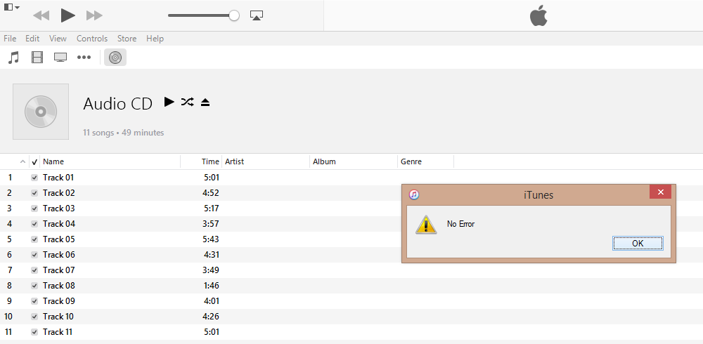Screen dimensions: 703x344
Task: Click the 1:46 time value
Action: (x=211, y=286)
